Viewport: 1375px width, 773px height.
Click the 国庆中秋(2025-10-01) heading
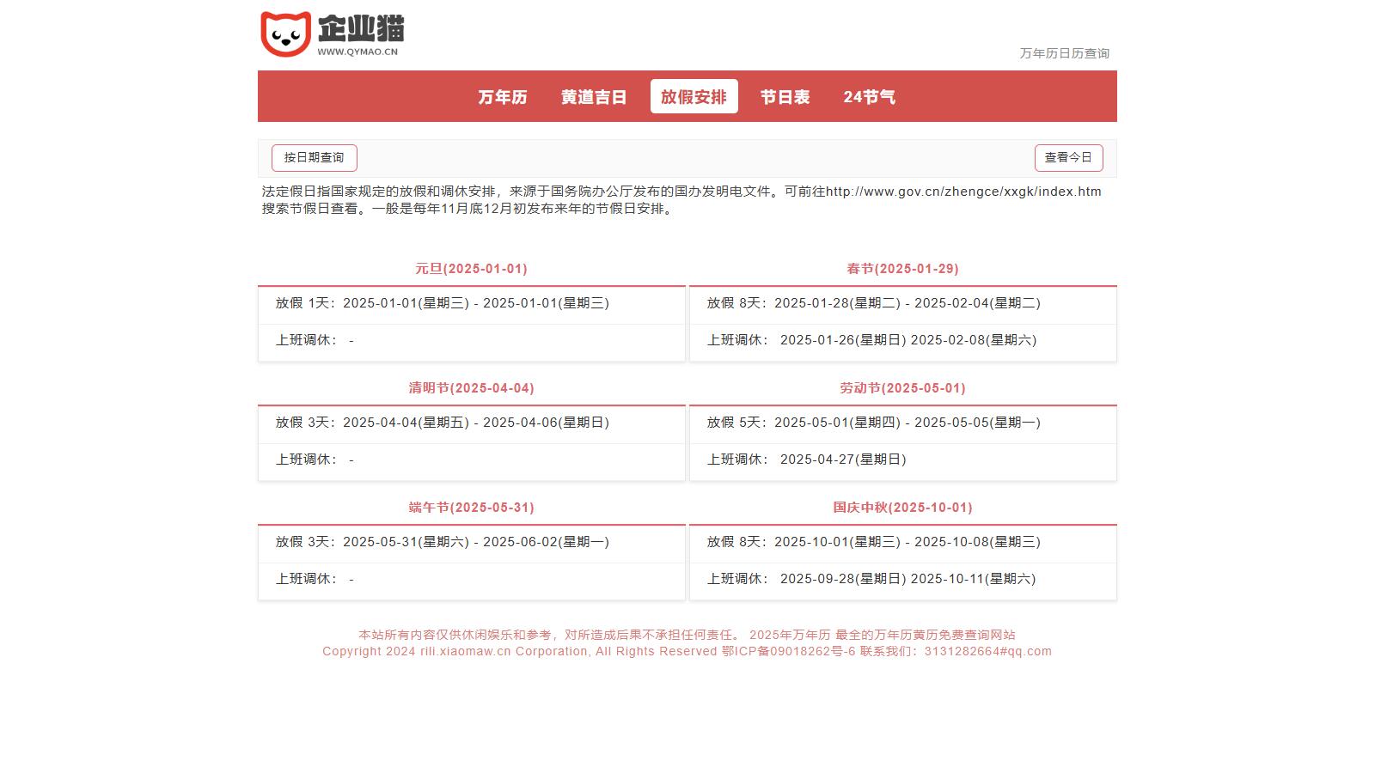tap(902, 508)
